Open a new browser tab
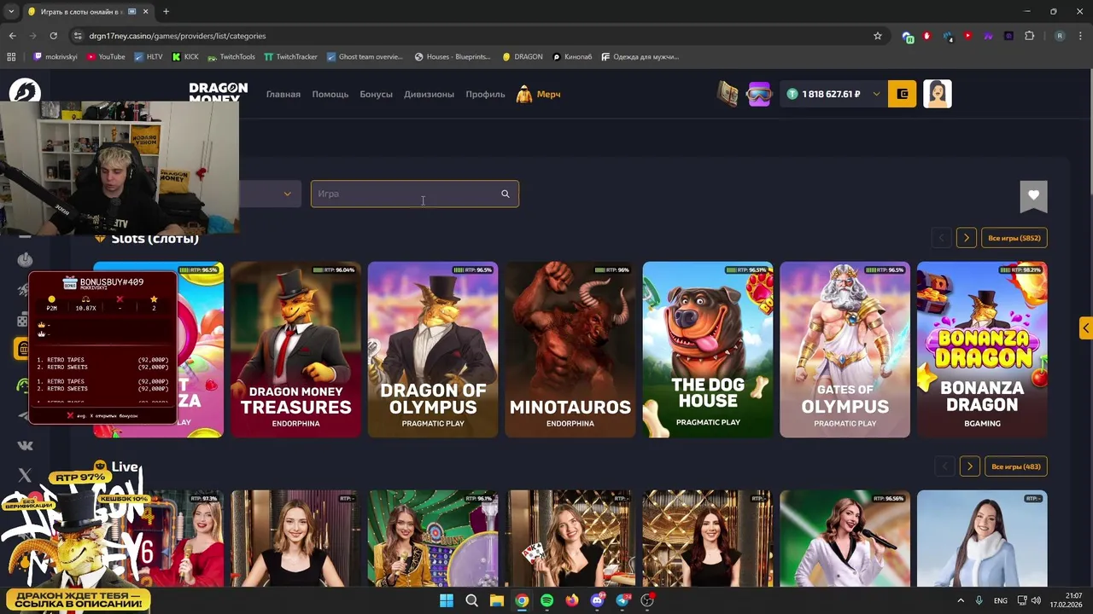Viewport: 1093px width, 614px height. tap(166, 11)
